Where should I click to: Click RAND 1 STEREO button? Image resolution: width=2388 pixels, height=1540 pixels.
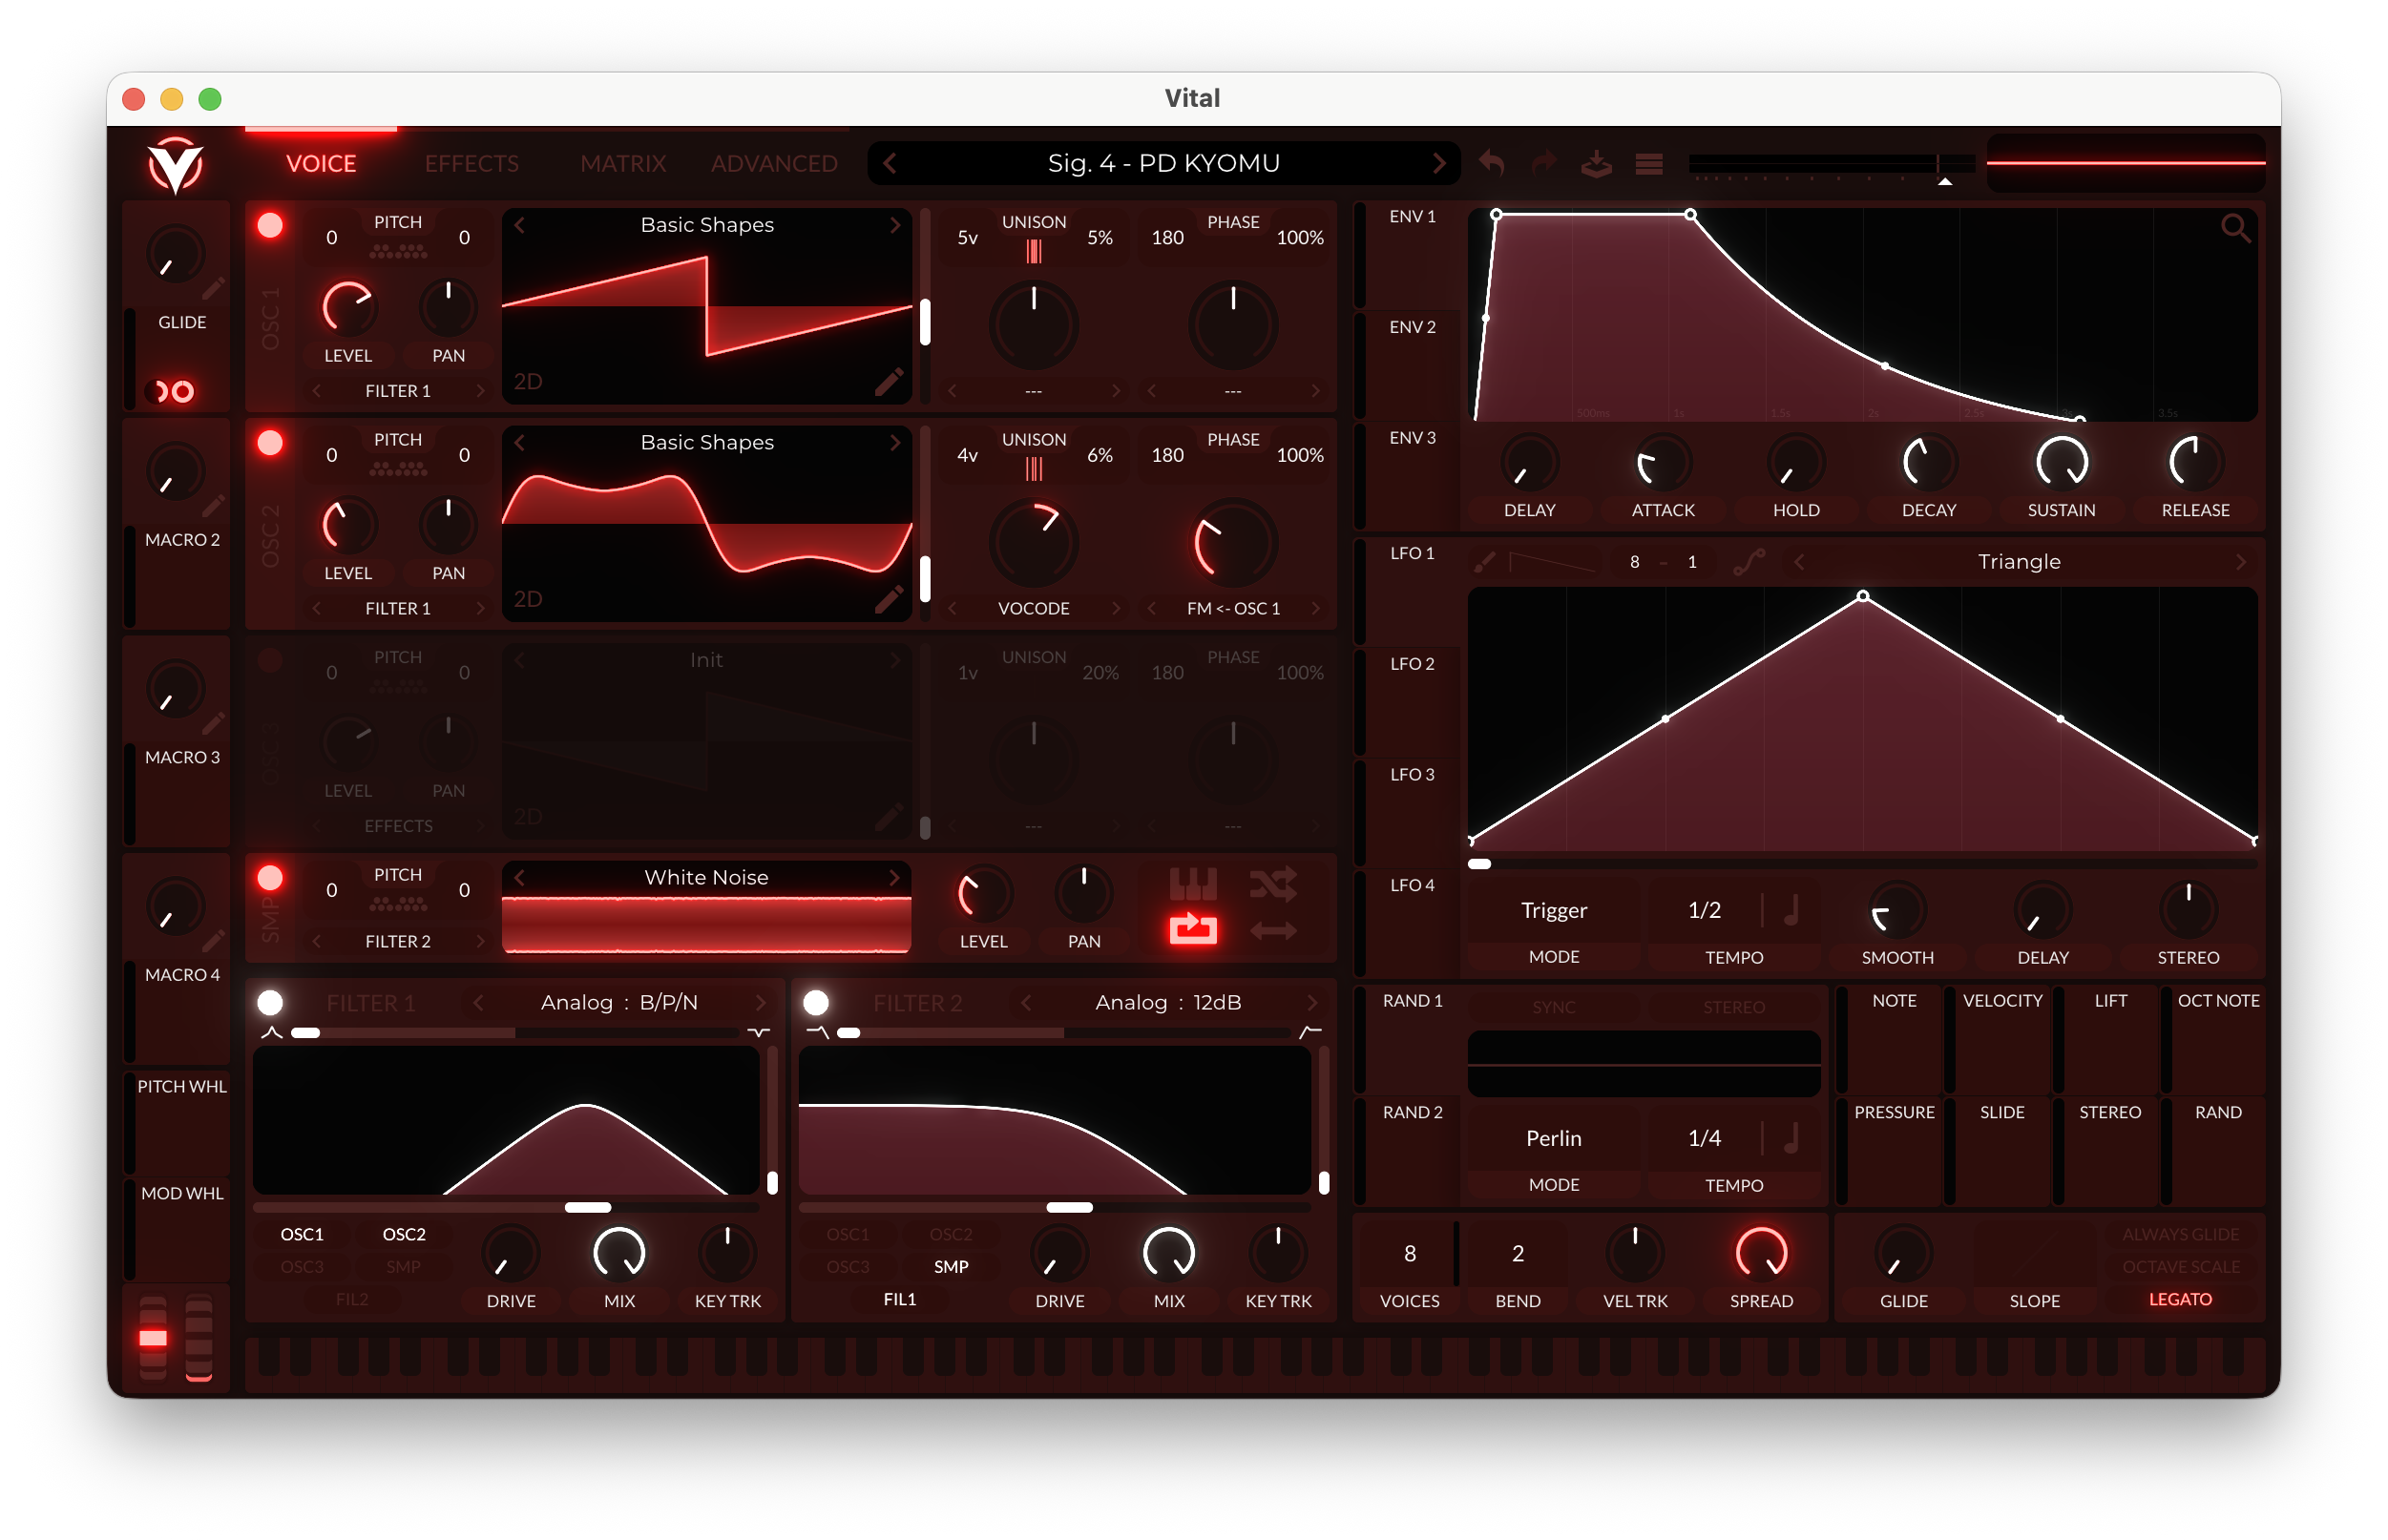[1734, 1007]
